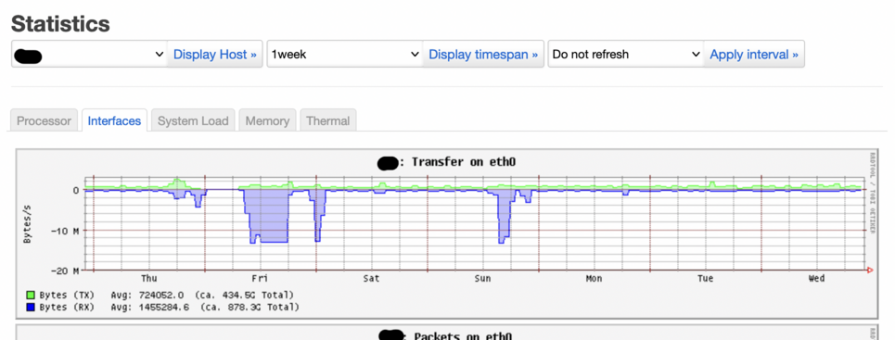The height and width of the screenshot is (340, 895).
Task: Switch to the Memory tab
Action: point(267,121)
